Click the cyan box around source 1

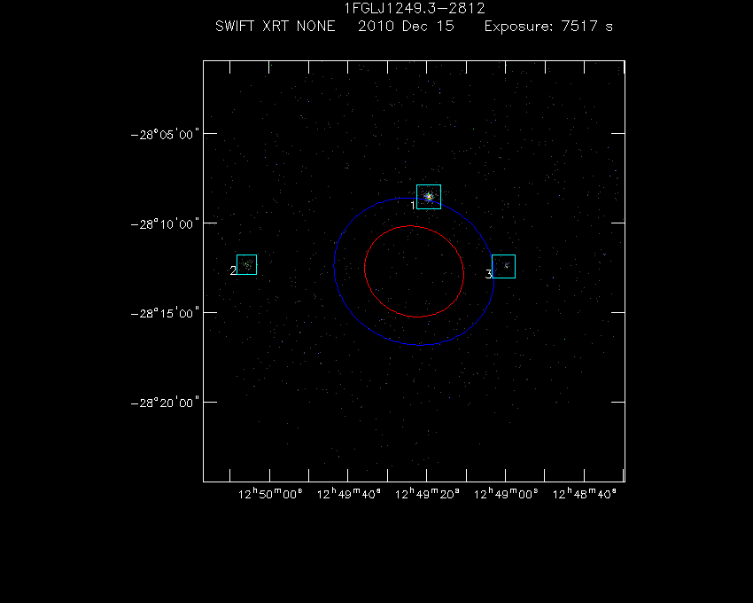click(x=429, y=197)
